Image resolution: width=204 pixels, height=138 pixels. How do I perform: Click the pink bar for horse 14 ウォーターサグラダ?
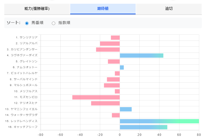pos(116,115)
